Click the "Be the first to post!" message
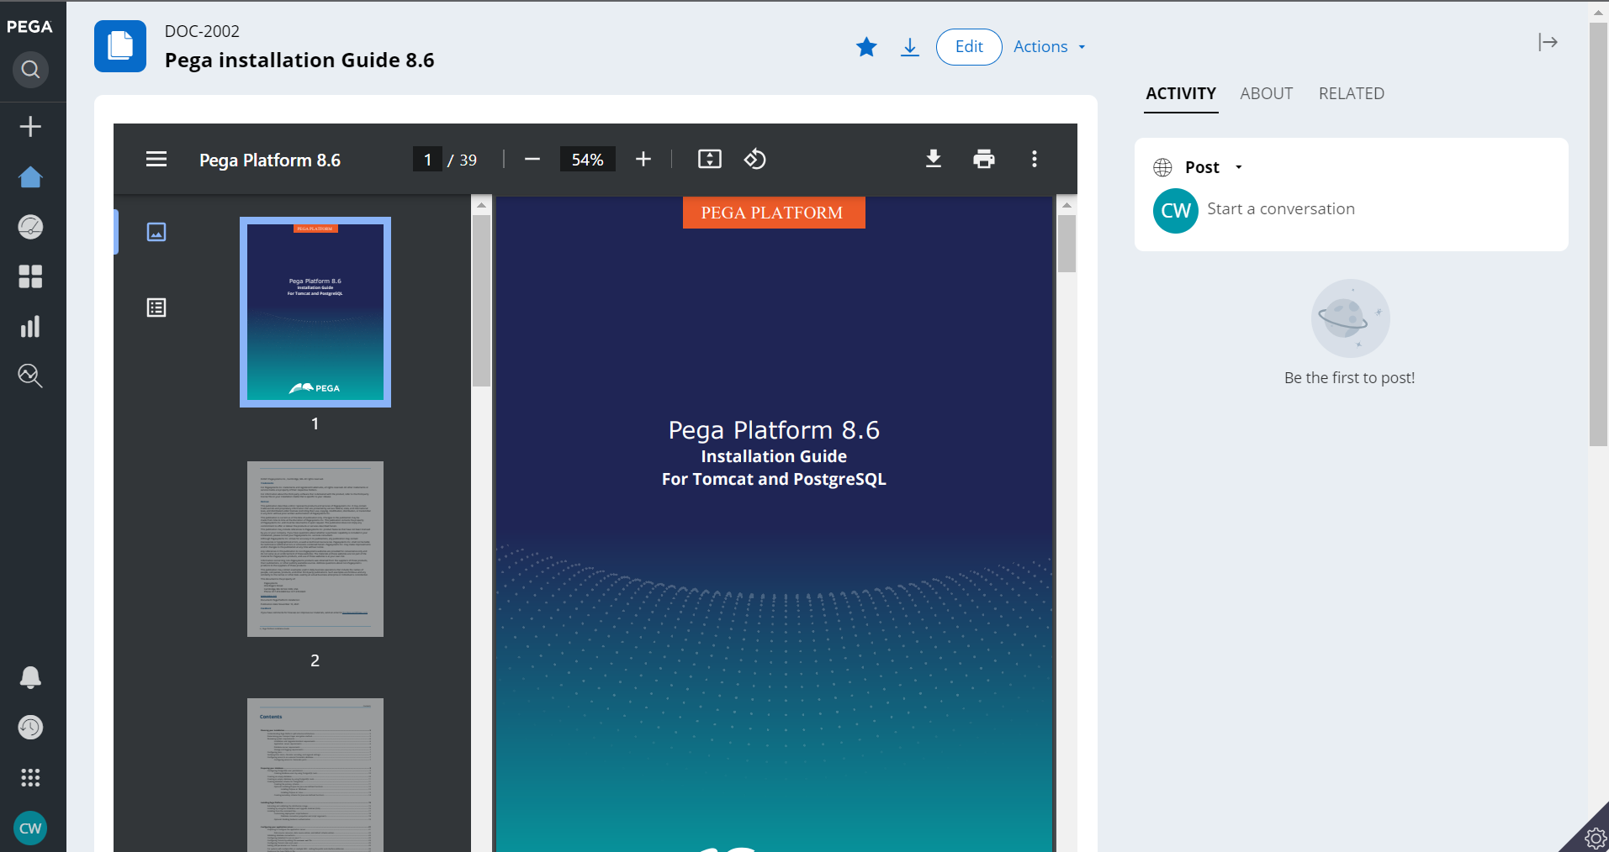Image resolution: width=1609 pixels, height=852 pixels. click(x=1349, y=378)
